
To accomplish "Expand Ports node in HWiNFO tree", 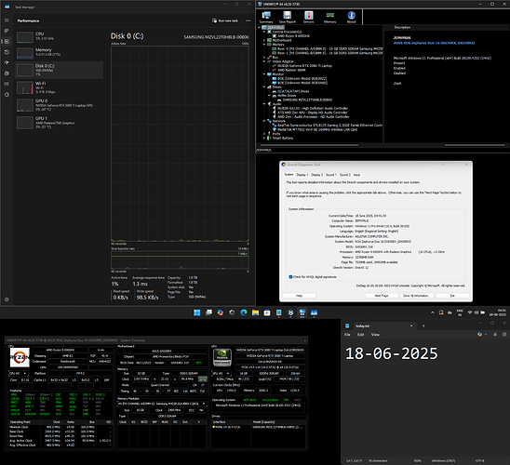I will 264,134.
